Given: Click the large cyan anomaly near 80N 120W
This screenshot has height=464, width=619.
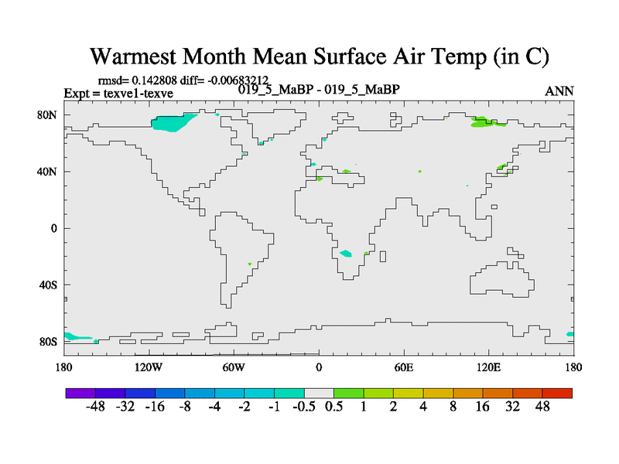Looking at the screenshot, I should pos(173,123).
